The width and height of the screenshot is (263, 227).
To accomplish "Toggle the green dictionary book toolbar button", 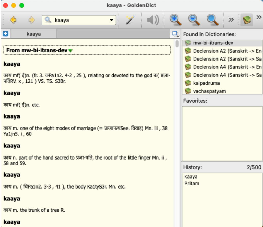I will tap(247, 20).
